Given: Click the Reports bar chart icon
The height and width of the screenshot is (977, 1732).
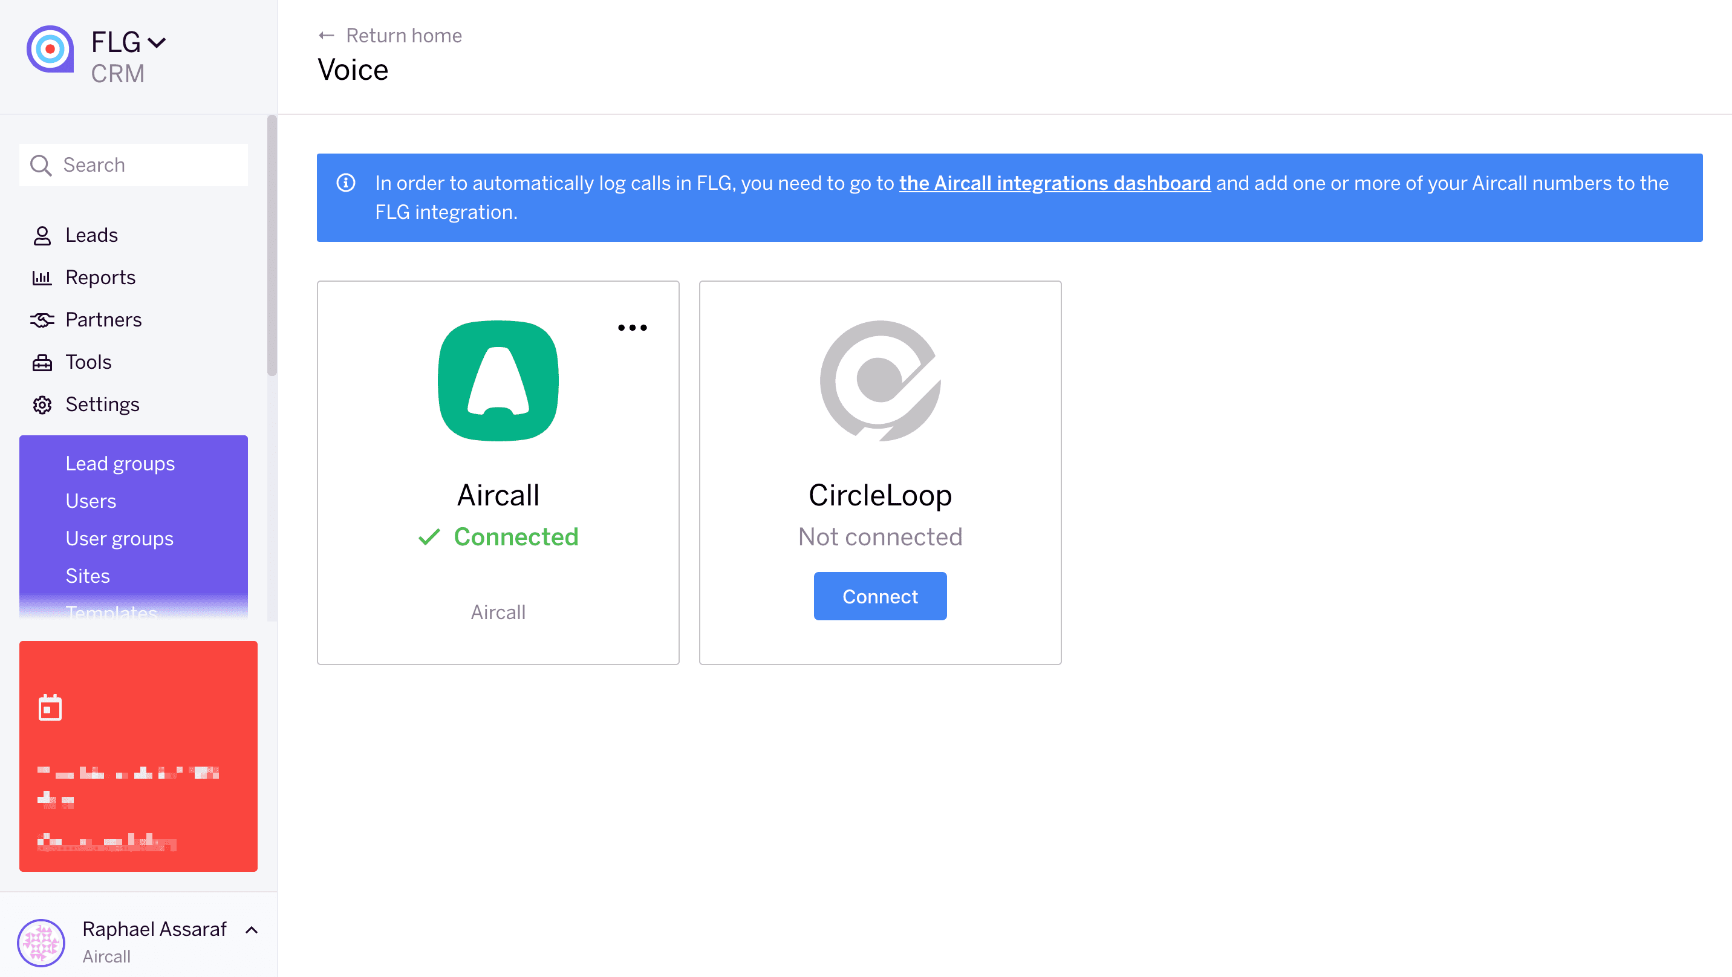Looking at the screenshot, I should [x=42, y=278].
